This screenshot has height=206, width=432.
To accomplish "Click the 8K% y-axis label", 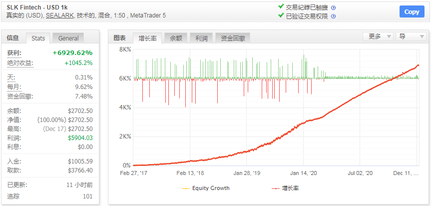I will click(x=125, y=49).
